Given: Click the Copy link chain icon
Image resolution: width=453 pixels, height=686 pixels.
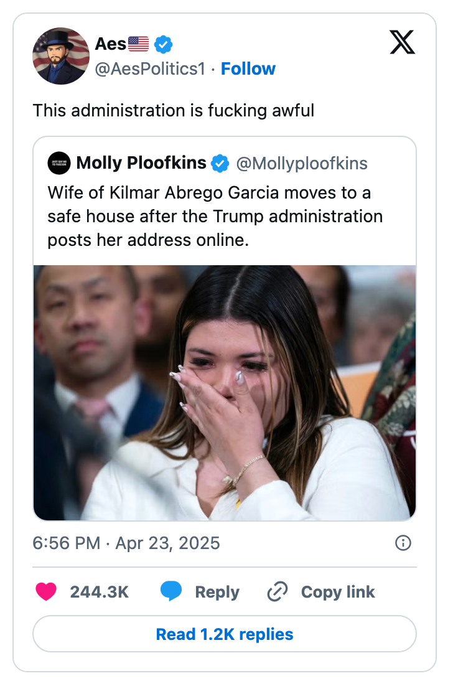Looking at the screenshot, I should tap(278, 592).
